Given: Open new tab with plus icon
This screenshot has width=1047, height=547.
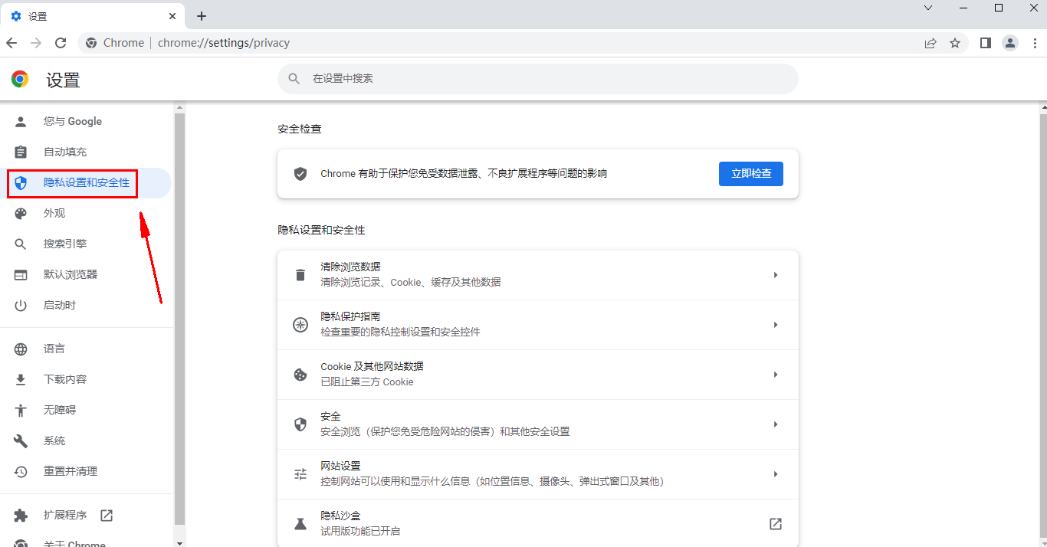Looking at the screenshot, I should click(x=202, y=16).
